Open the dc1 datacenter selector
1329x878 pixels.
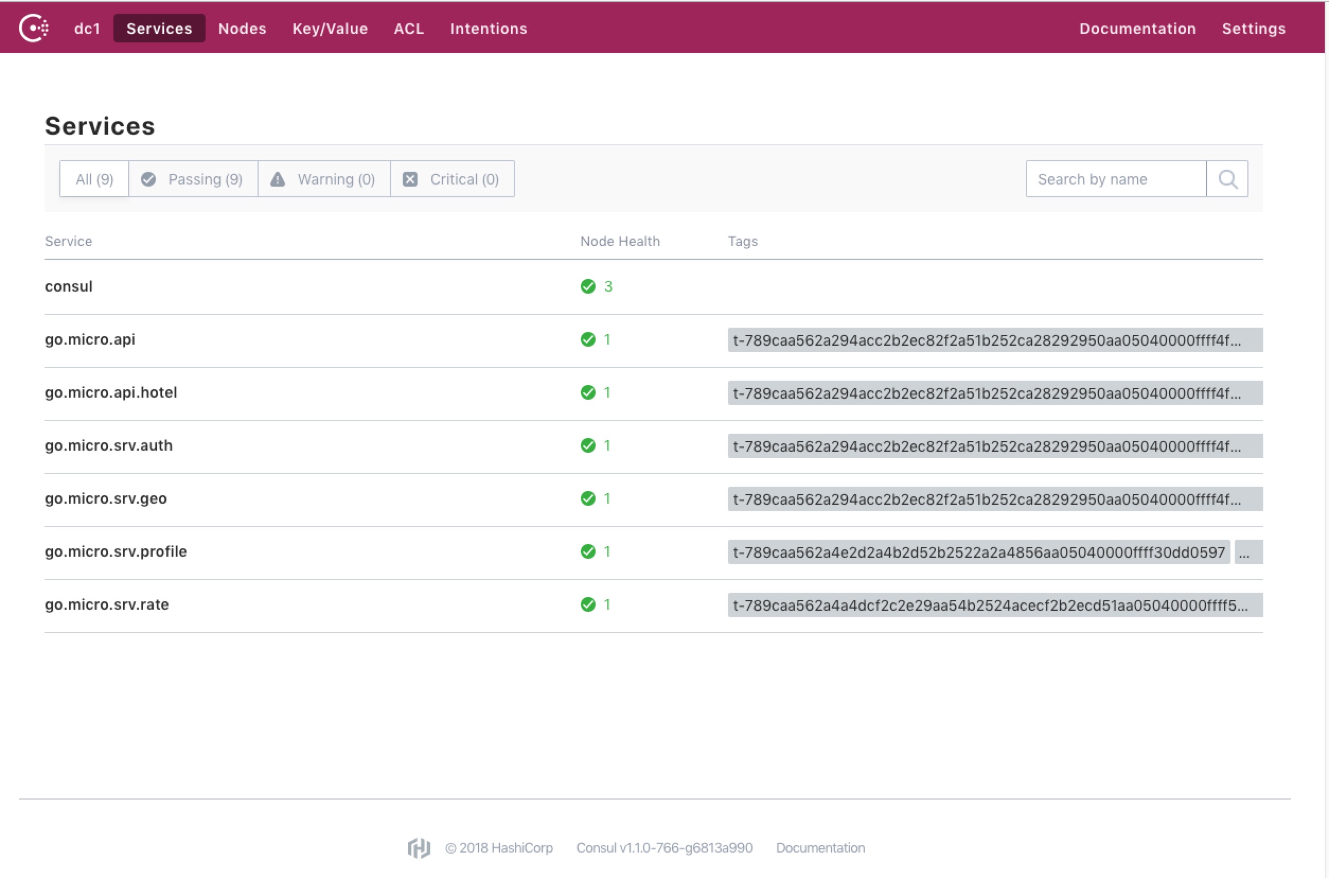point(87,29)
